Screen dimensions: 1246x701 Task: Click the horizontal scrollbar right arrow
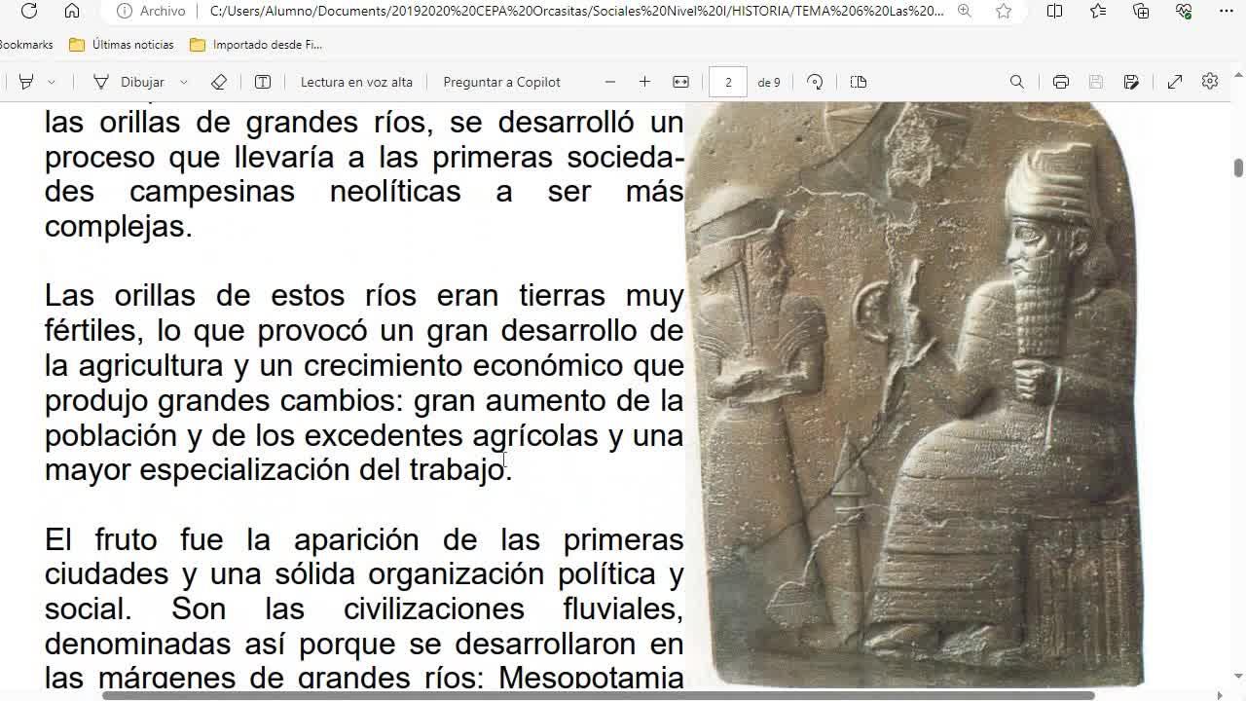click(1221, 695)
